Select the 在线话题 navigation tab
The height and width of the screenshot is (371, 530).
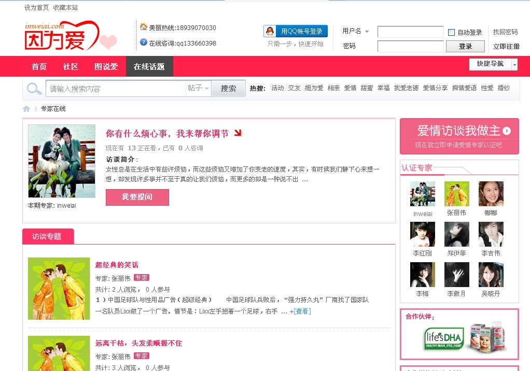pos(149,66)
